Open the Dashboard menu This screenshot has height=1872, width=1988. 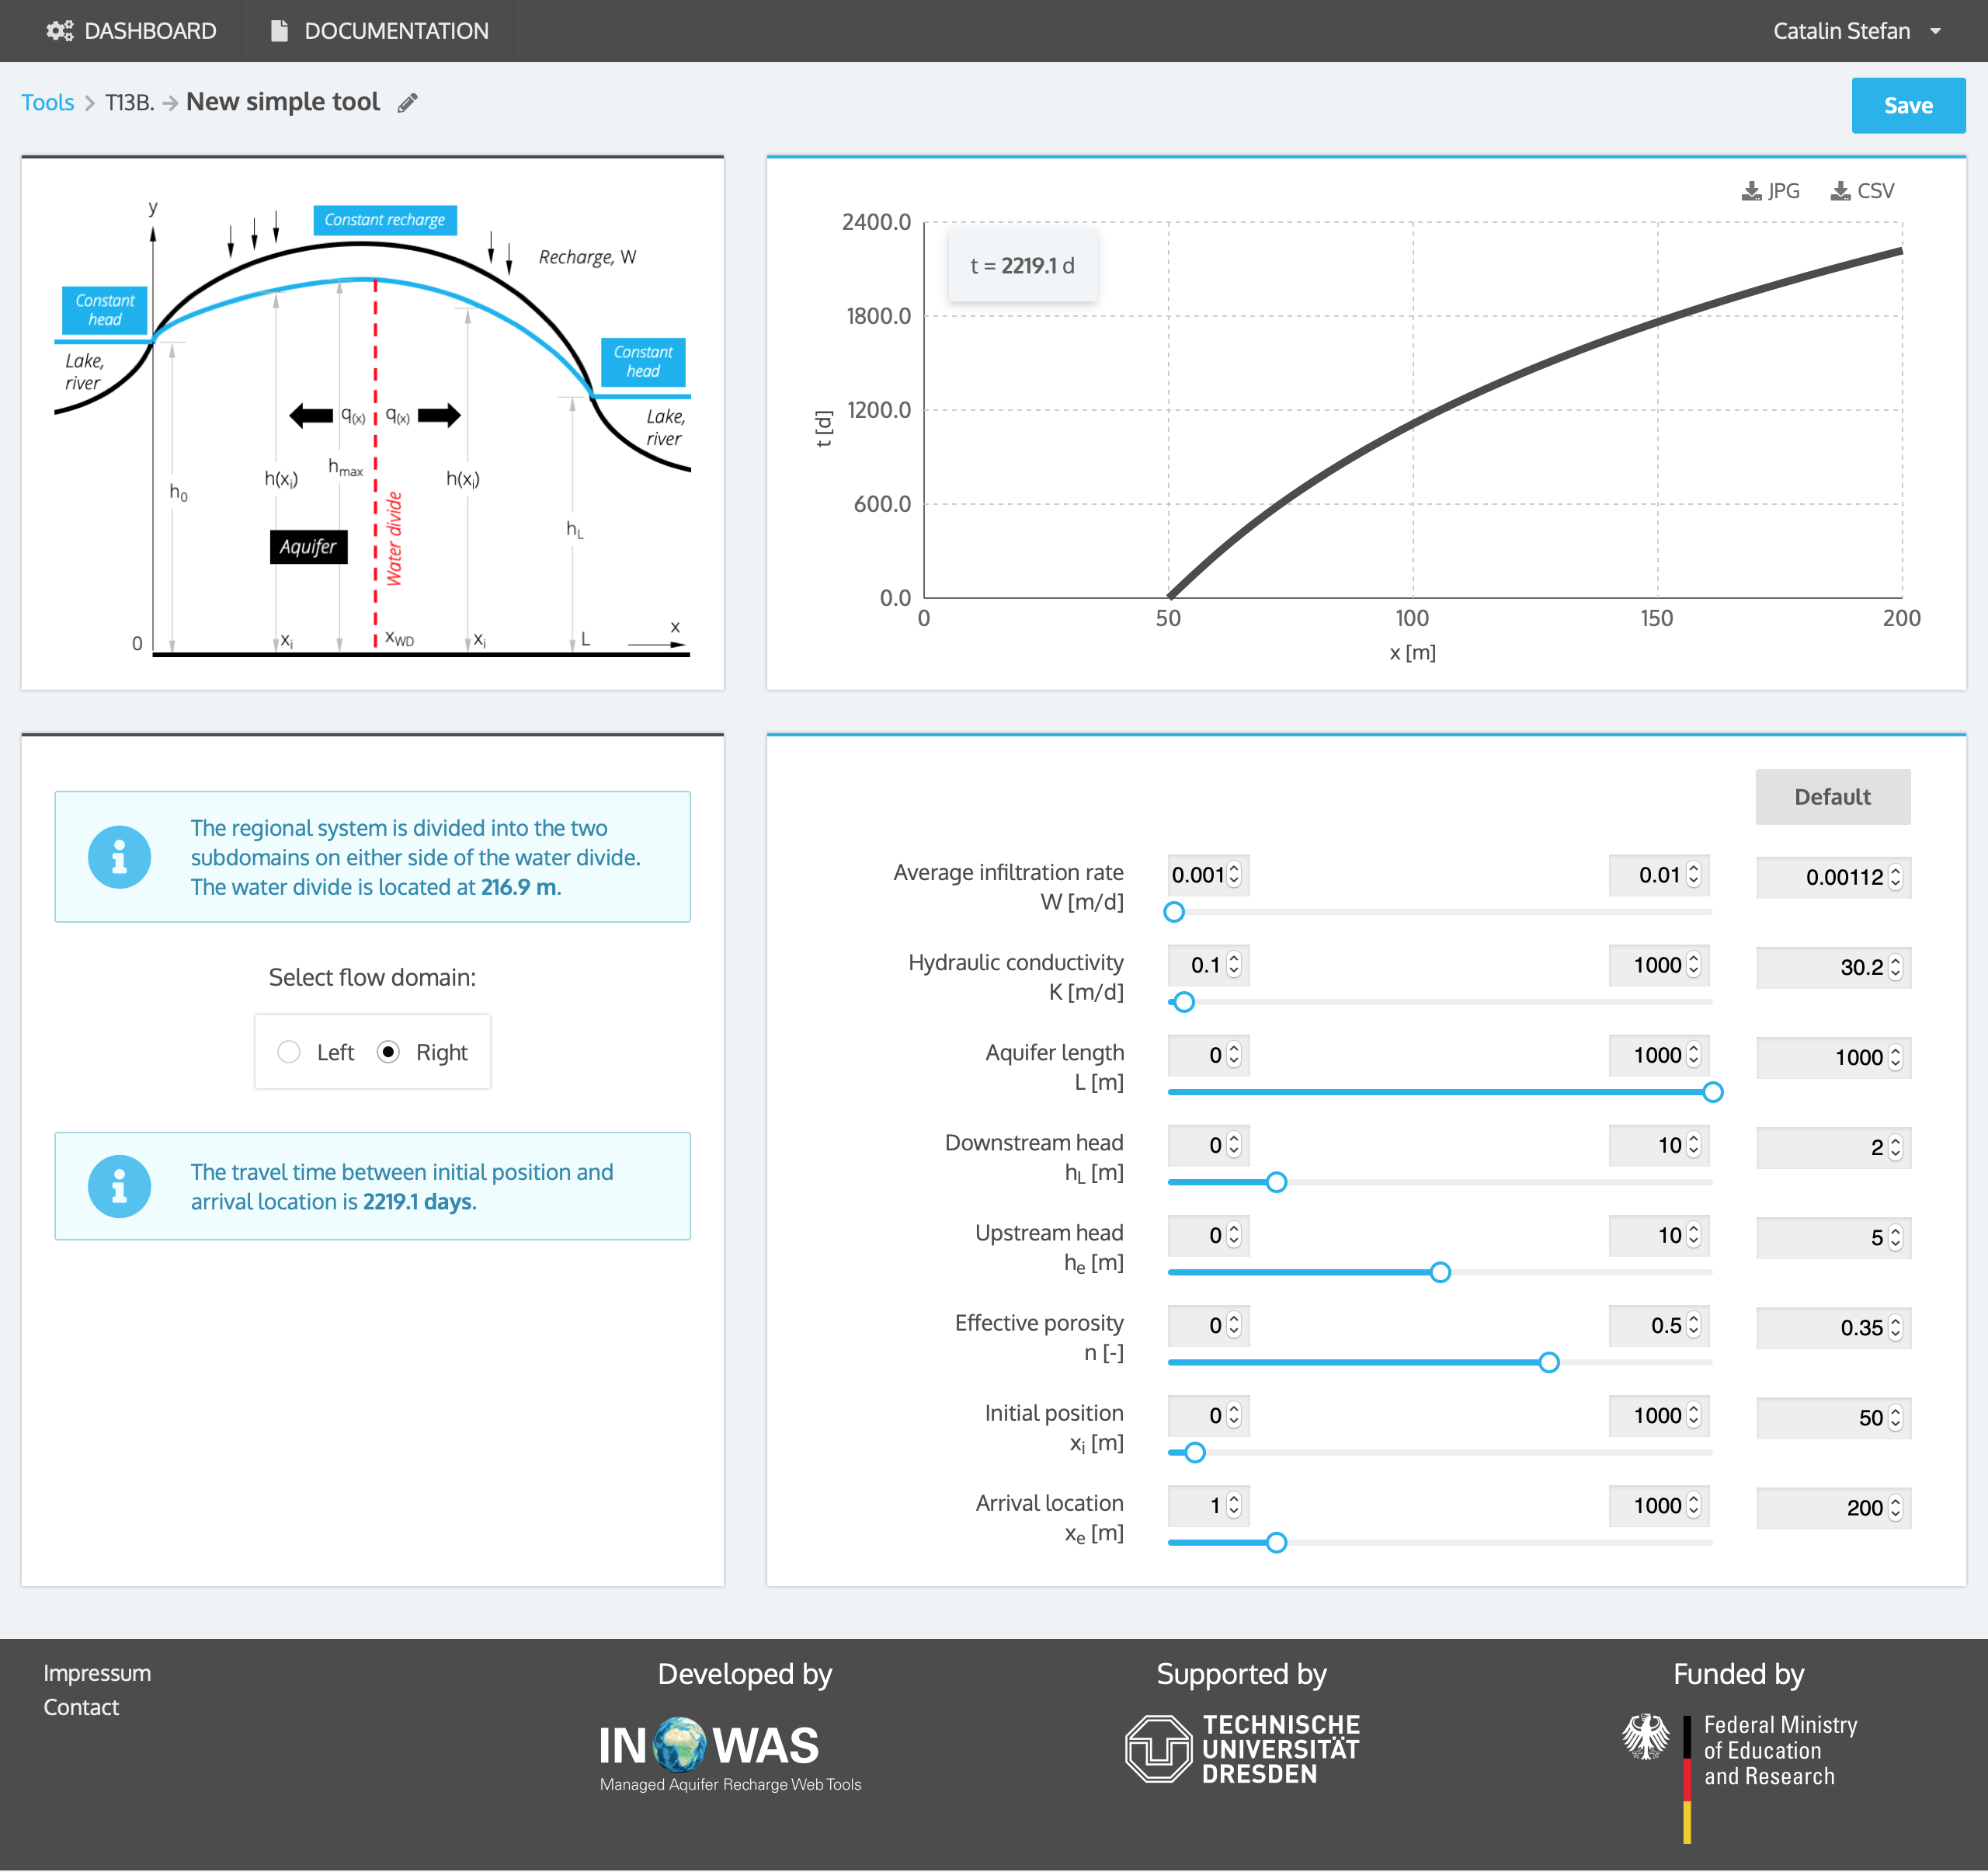131,31
